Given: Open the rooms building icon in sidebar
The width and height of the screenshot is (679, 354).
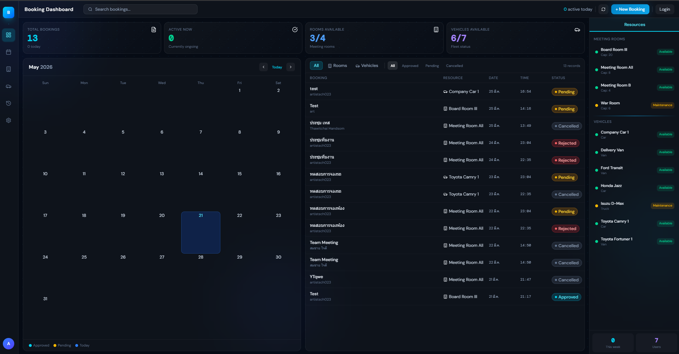Looking at the screenshot, I should click(x=9, y=69).
